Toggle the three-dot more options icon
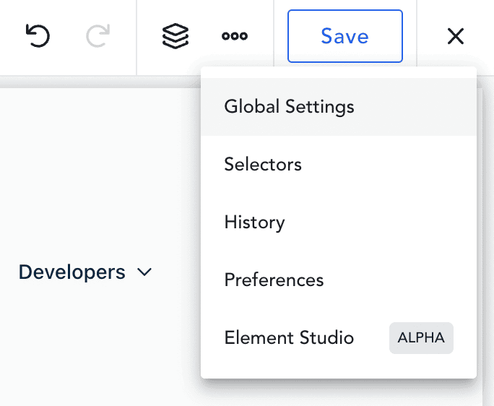 point(235,36)
